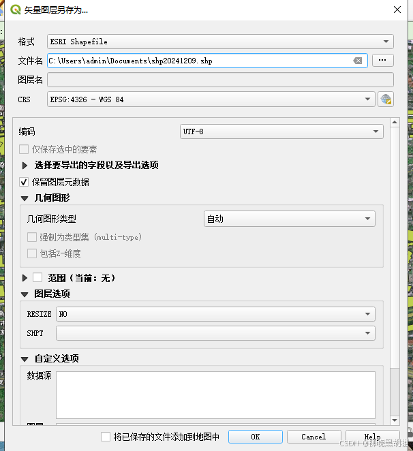Collapse the 几何图形 section
The image size is (413, 451).
25,198
